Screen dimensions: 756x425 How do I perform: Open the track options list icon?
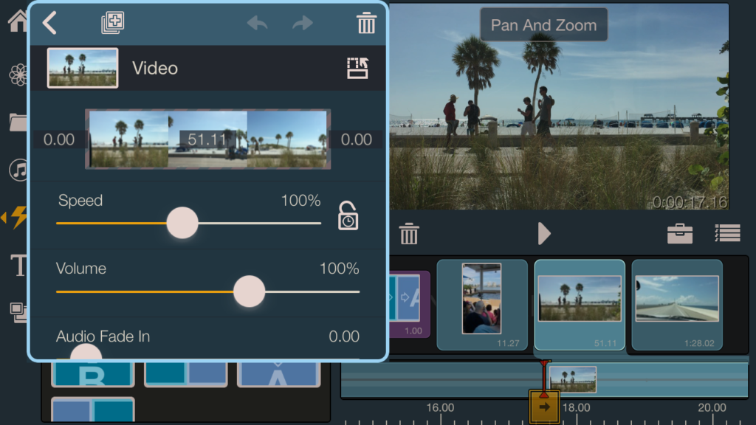[728, 233]
